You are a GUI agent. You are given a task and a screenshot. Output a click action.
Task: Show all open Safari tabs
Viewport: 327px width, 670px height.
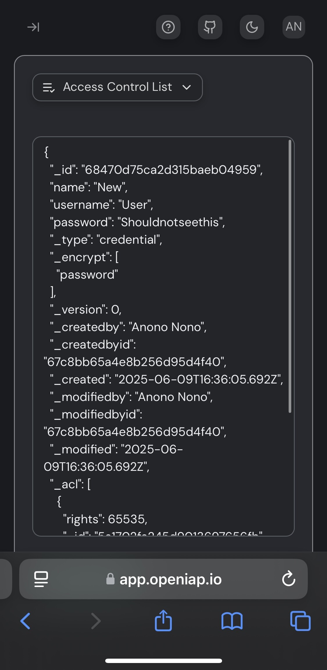coord(300,621)
